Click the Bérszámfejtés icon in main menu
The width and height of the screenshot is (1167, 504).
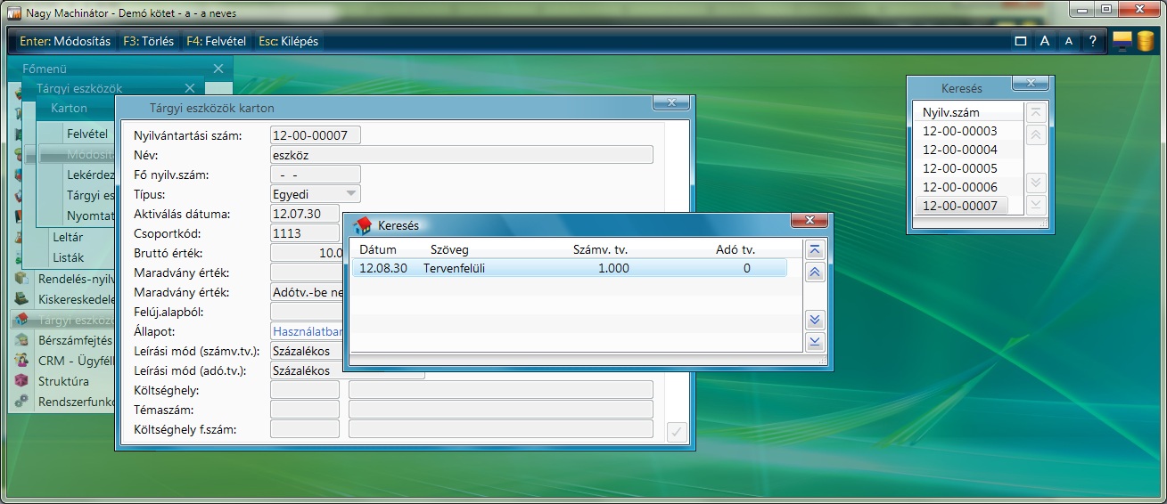(x=22, y=340)
